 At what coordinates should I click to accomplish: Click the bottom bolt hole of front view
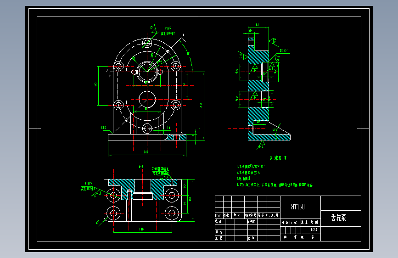click(x=147, y=129)
